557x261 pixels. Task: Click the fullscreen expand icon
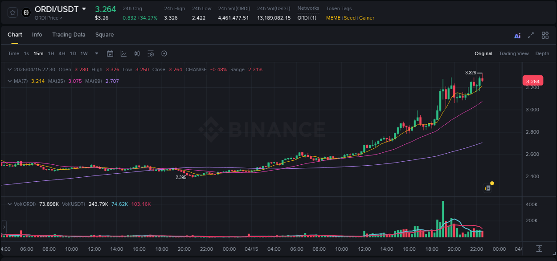point(531,35)
